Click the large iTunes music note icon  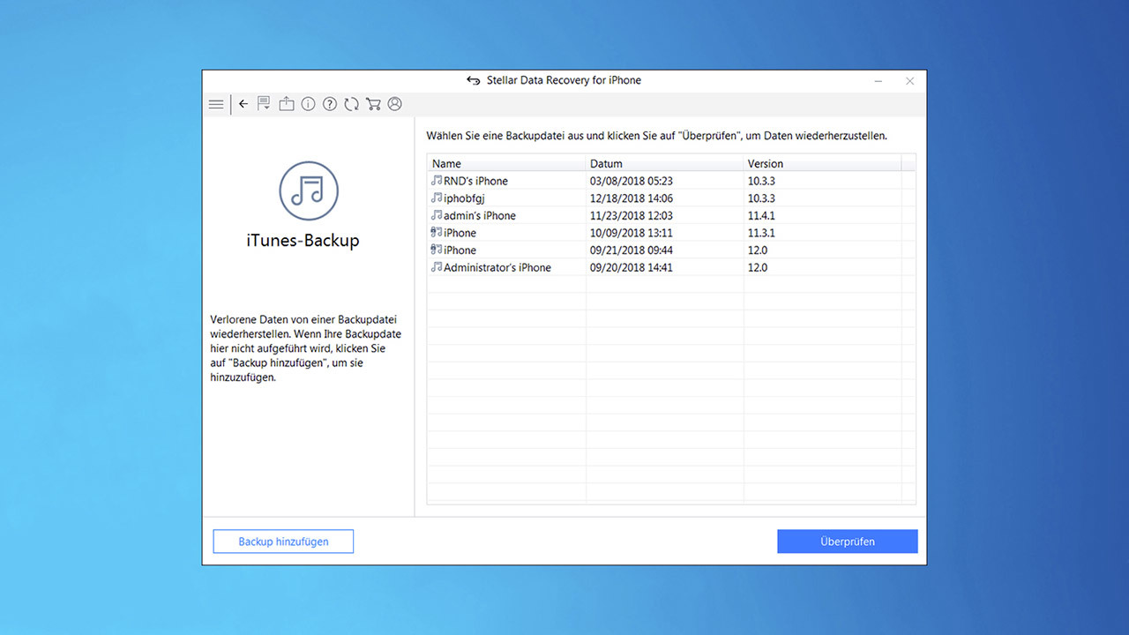pos(309,190)
